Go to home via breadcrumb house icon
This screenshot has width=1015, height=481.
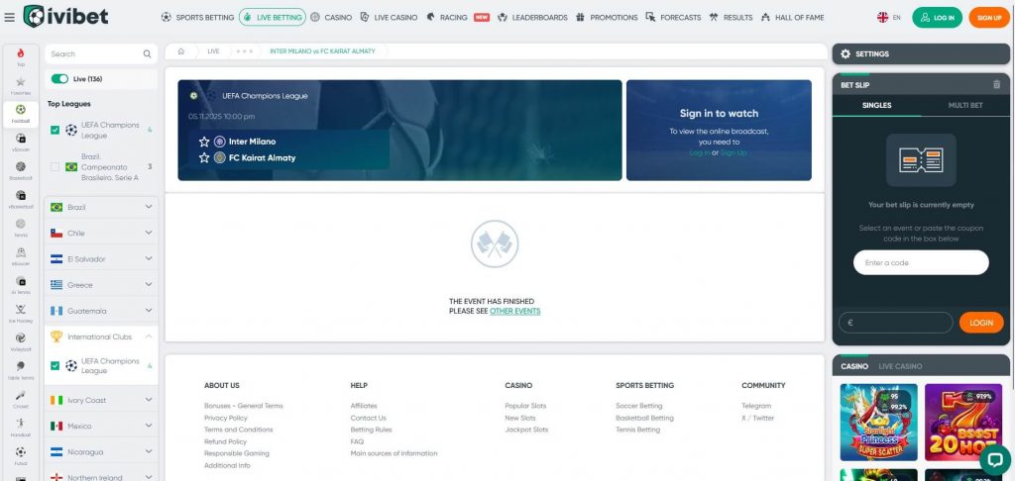tap(180, 50)
